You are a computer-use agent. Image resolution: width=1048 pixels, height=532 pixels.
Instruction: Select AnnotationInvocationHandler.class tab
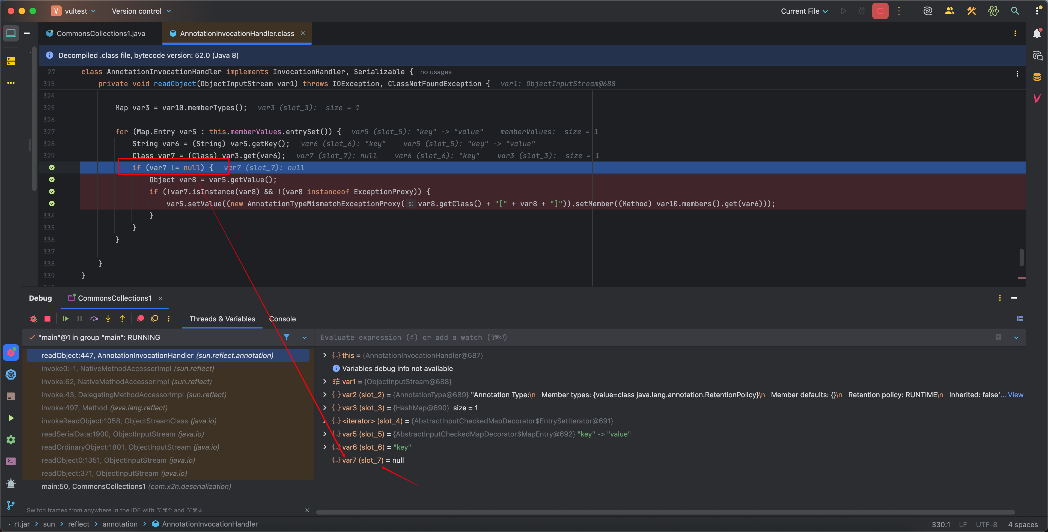coord(237,33)
